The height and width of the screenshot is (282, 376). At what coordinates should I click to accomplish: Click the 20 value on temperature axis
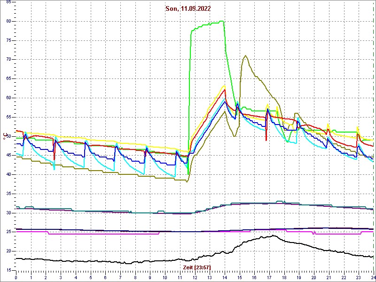8,251
